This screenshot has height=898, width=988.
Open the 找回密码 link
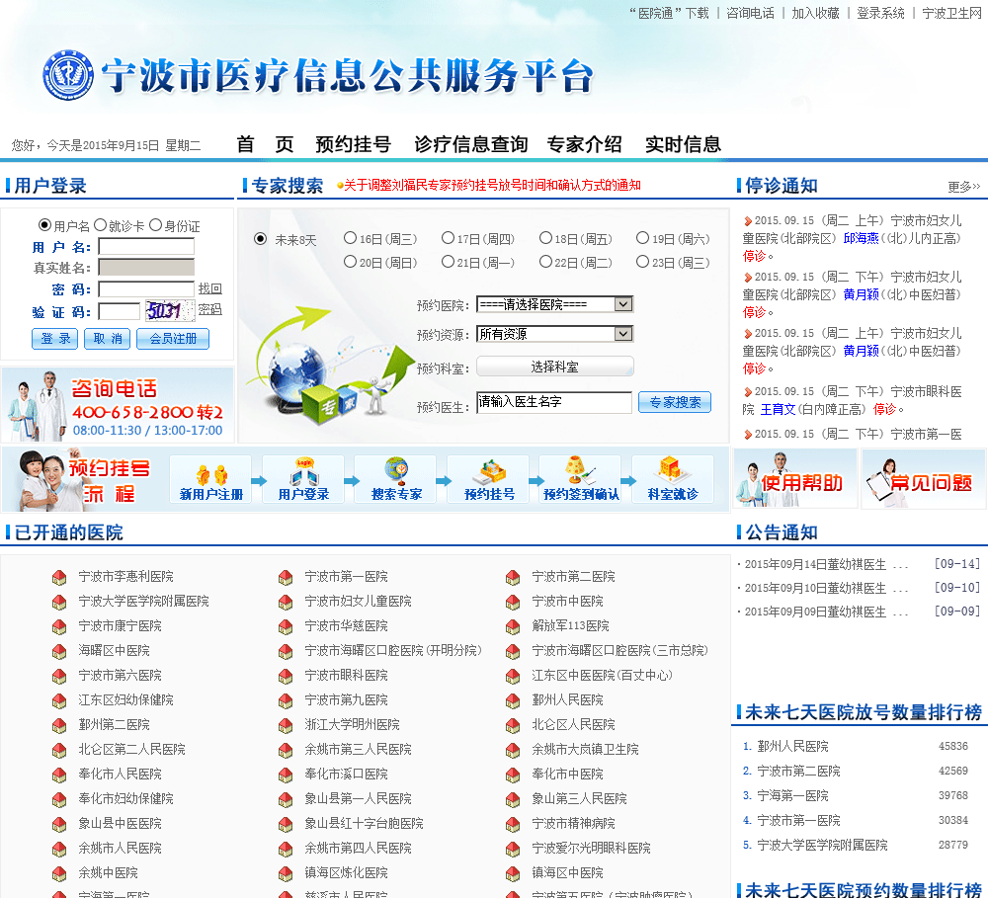point(209,298)
